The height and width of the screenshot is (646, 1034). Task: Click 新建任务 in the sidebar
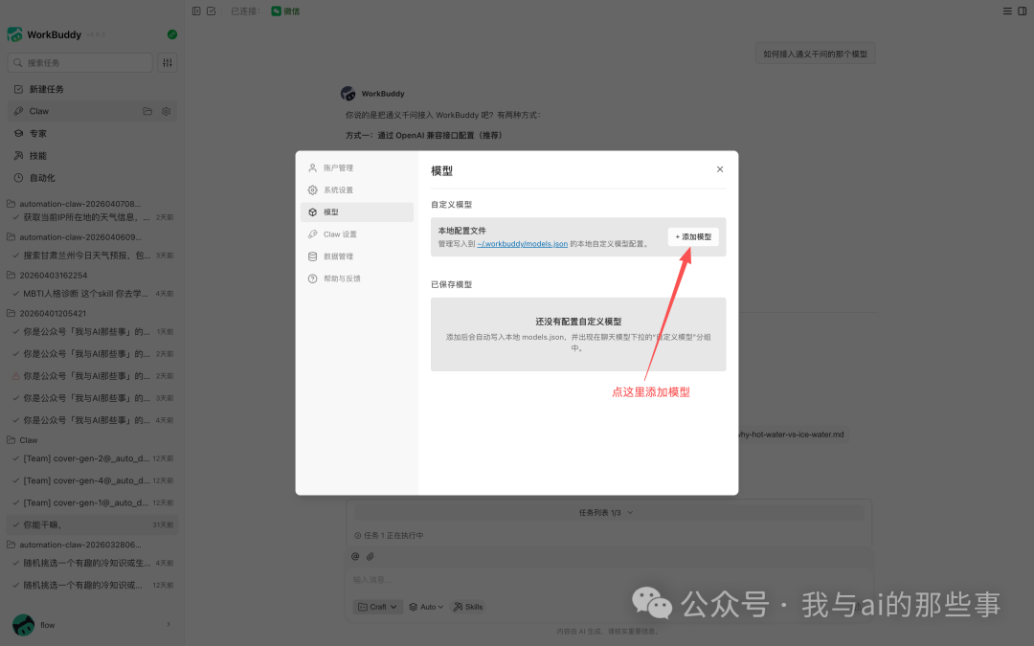[x=92, y=89]
